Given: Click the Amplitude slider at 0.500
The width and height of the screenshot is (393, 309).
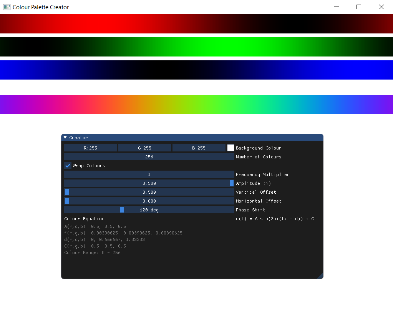Looking at the screenshot, I should click(149, 183).
